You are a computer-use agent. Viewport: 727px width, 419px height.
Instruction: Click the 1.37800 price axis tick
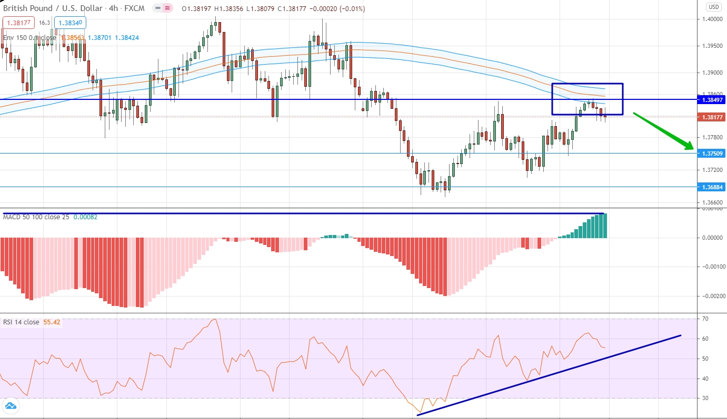click(711, 137)
